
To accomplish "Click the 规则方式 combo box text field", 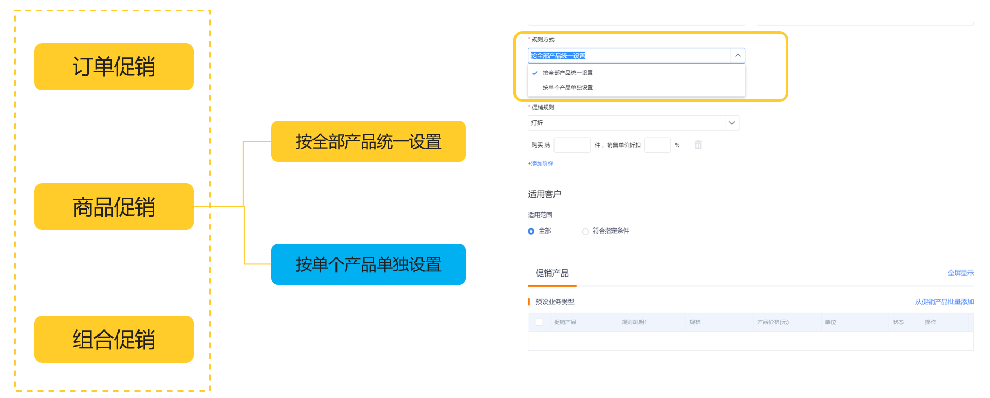I will [x=629, y=55].
